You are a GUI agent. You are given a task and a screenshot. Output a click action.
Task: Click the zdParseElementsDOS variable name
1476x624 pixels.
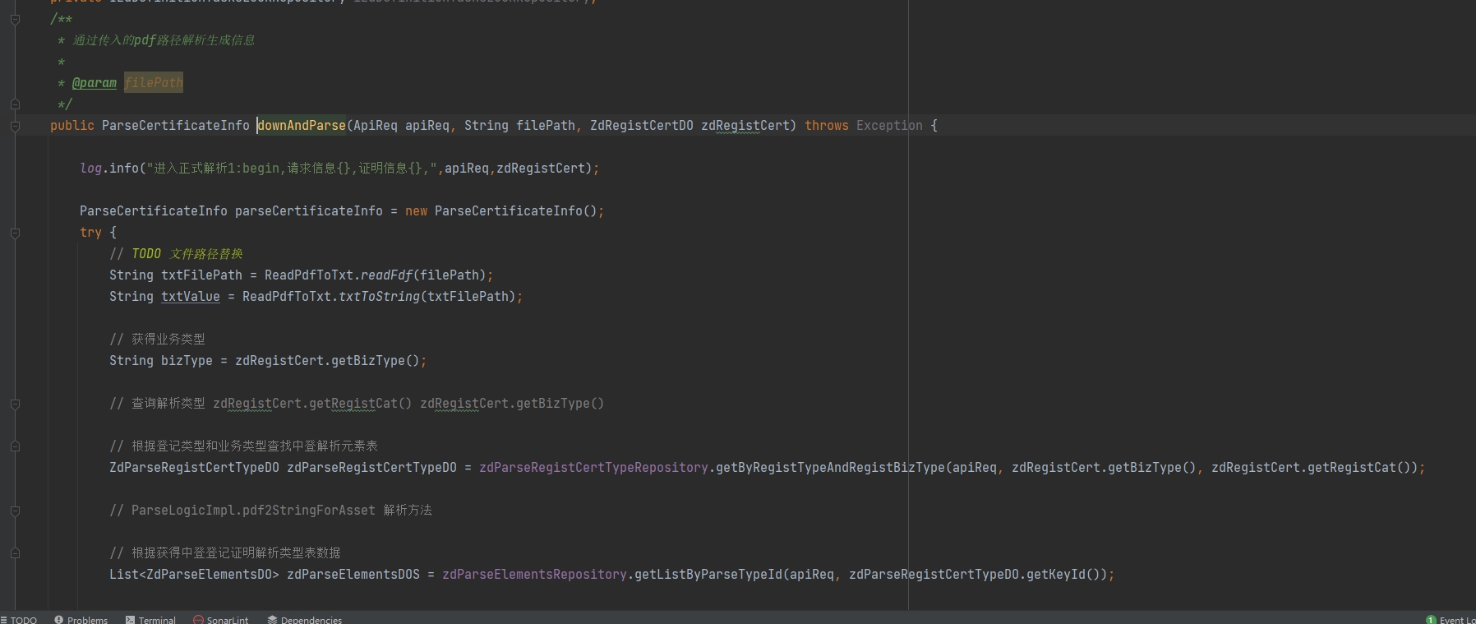click(x=353, y=574)
